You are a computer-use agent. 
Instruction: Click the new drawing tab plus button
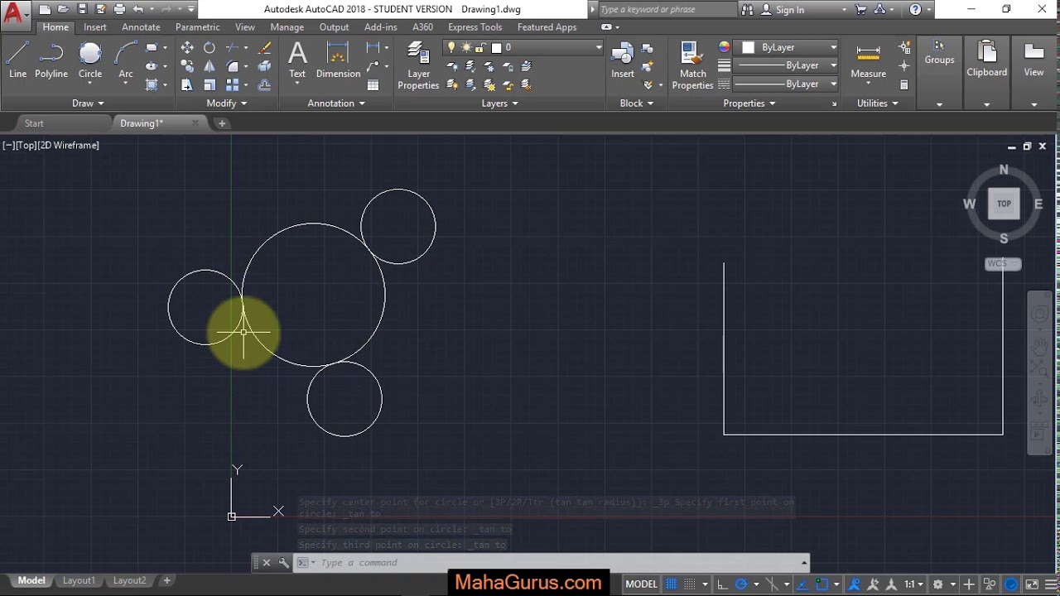pos(222,123)
